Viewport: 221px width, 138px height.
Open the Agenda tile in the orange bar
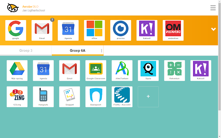point(68,30)
